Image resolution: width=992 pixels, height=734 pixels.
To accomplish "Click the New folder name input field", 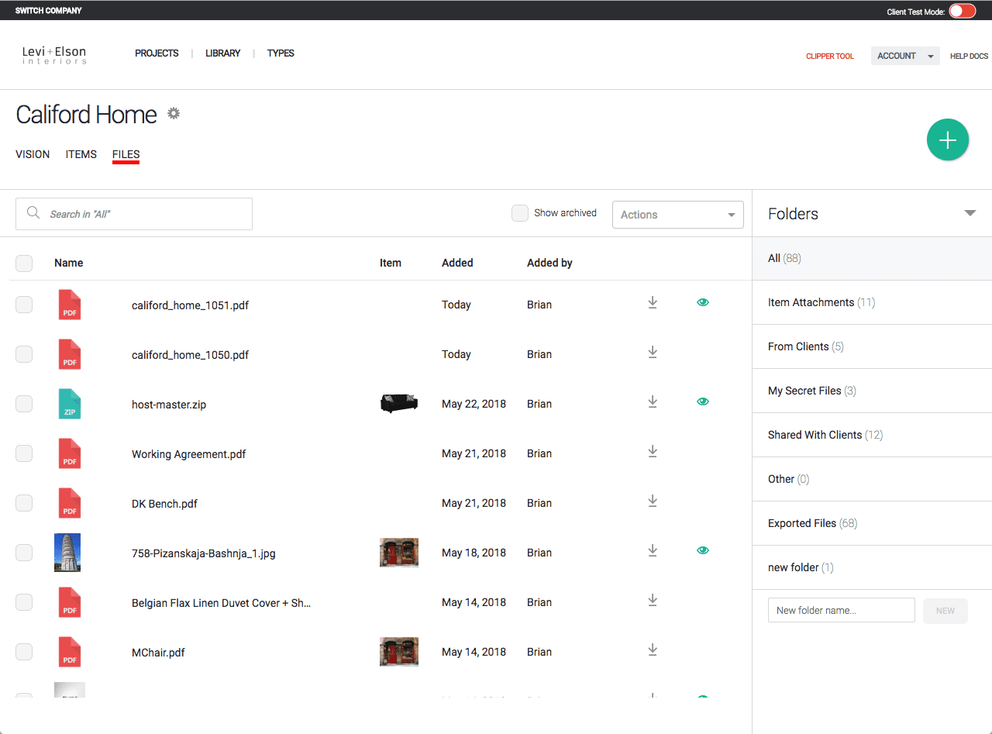I will pyautogui.click(x=841, y=610).
